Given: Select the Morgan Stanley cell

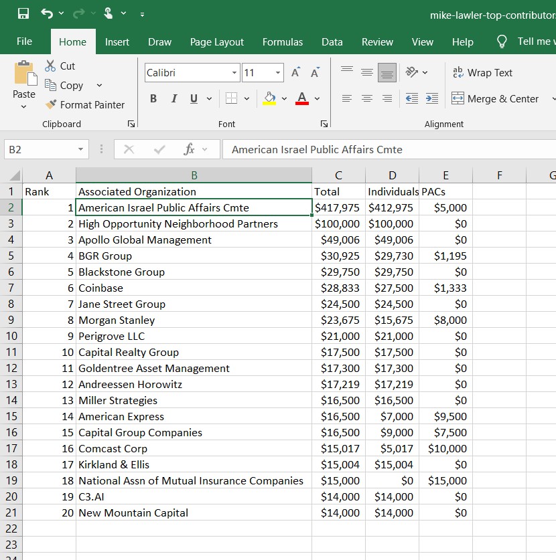Looking at the screenshot, I should point(194,320).
